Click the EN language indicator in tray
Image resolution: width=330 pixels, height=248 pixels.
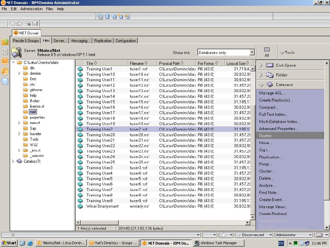[281, 243]
